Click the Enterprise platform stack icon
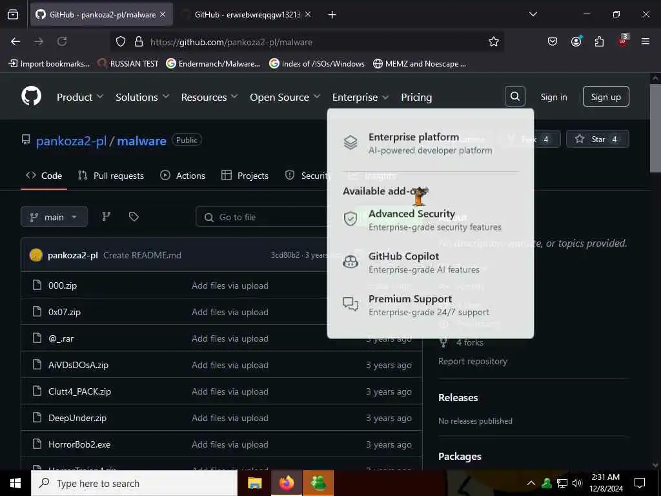This screenshot has width=661, height=496. tap(351, 142)
